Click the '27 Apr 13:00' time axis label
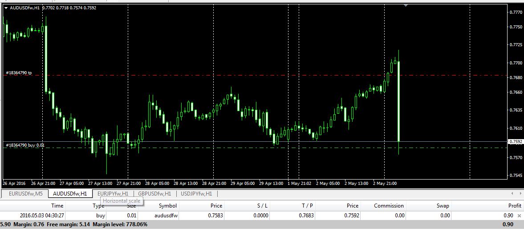This screenshot has height=232, width=524. point(100,184)
